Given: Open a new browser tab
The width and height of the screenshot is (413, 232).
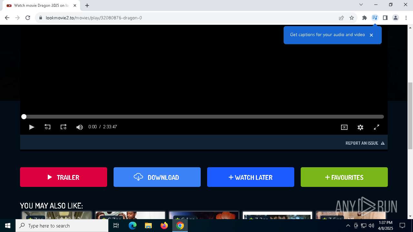Looking at the screenshot, I should point(87,5).
